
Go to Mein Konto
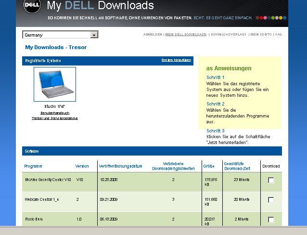[261, 35]
